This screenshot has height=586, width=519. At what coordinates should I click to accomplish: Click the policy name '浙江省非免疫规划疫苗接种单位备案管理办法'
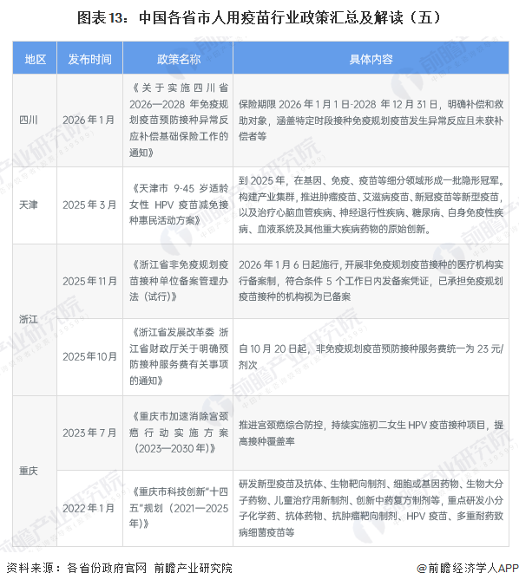179,281
